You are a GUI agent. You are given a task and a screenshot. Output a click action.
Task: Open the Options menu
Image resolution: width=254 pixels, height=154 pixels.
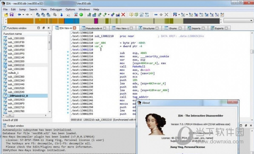70,9
